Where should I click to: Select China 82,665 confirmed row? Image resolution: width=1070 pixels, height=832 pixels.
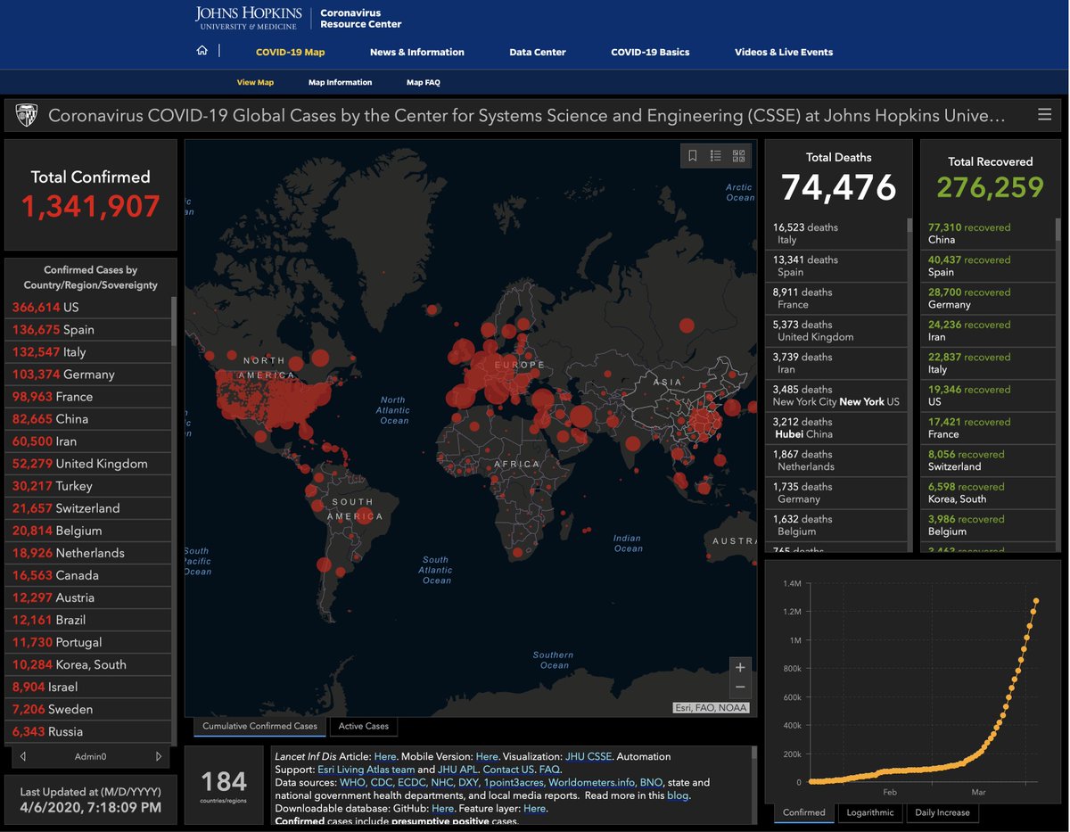click(88, 418)
